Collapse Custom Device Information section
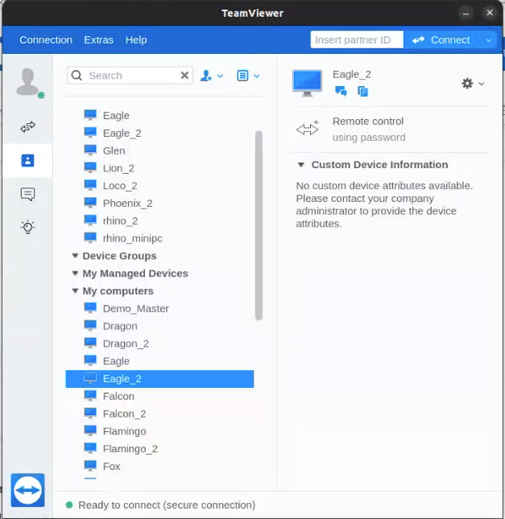 coord(301,165)
